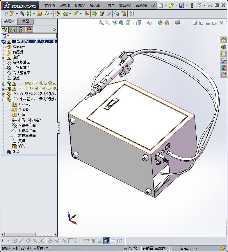
Task: Click the Open document folder button
Action: (x=171, y=6)
